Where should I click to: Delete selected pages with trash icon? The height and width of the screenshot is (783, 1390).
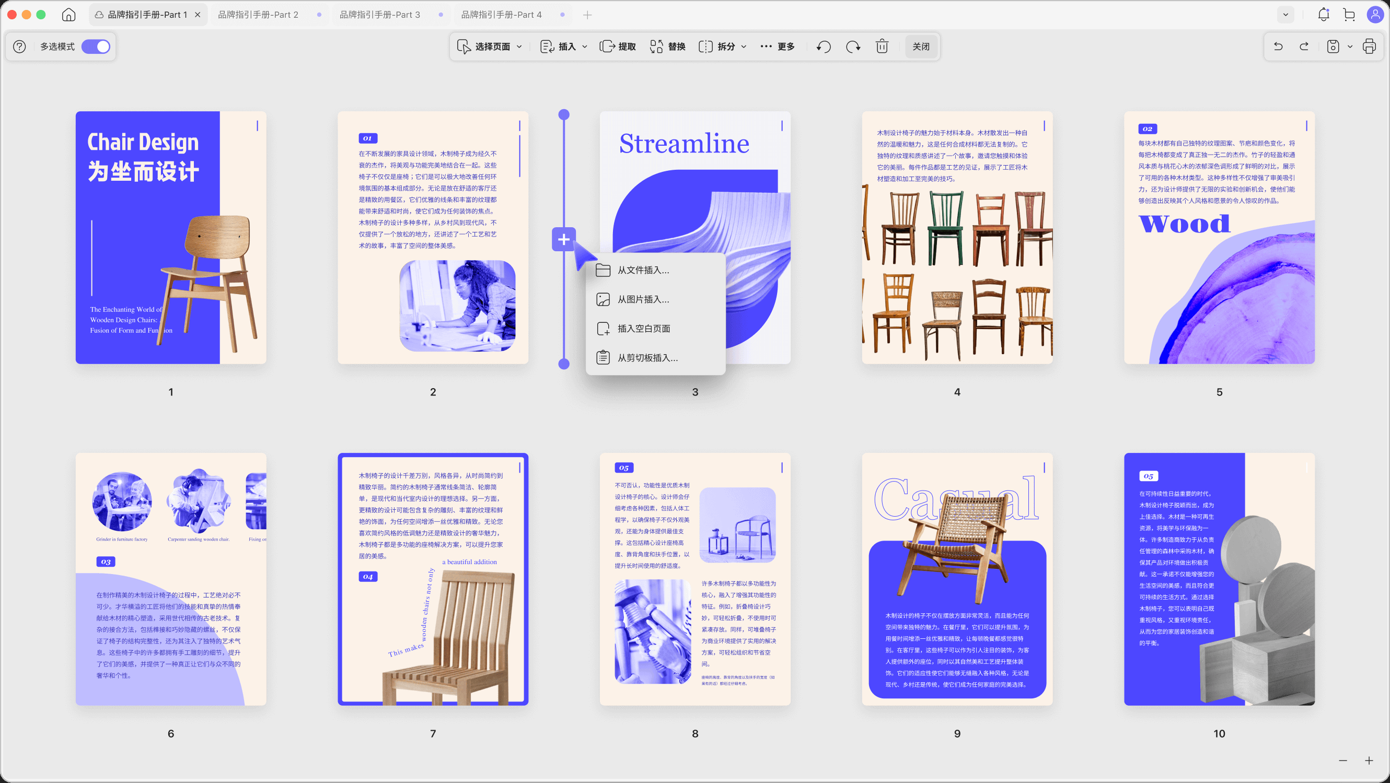tap(882, 47)
